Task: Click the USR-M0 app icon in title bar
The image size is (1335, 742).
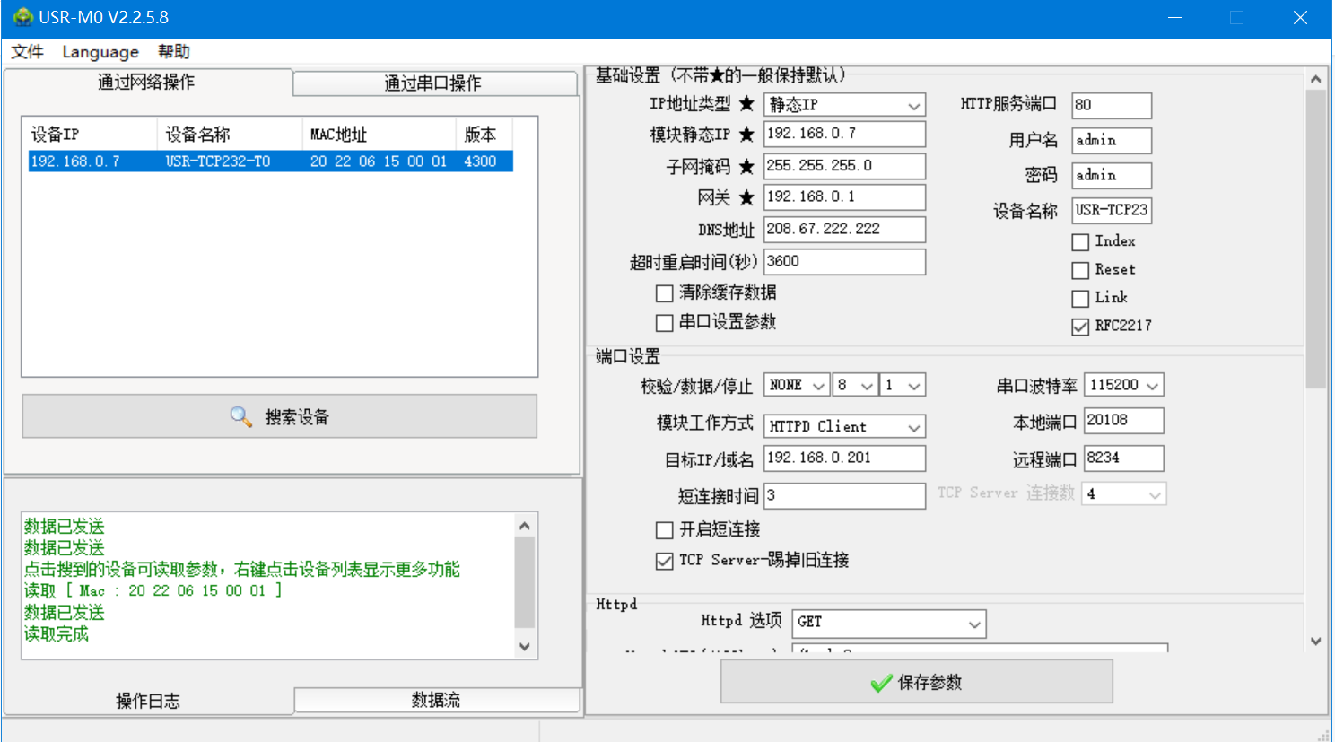Action: (x=22, y=17)
